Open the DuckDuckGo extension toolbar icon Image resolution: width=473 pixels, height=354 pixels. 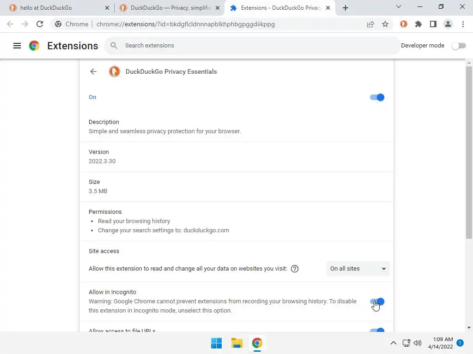pyautogui.click(x=403, y=24)
